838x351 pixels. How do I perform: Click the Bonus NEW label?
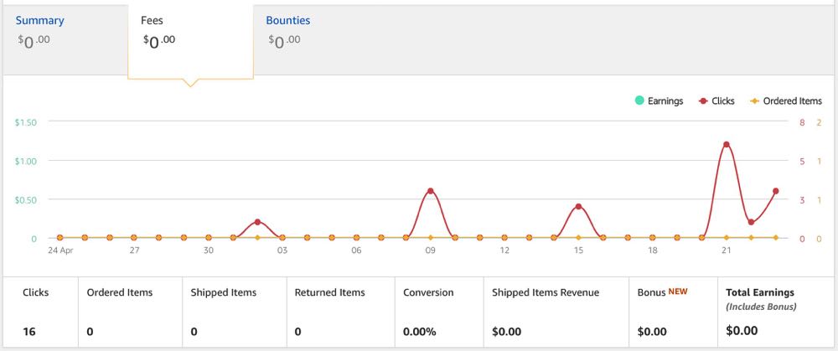(x=662, y=292)
